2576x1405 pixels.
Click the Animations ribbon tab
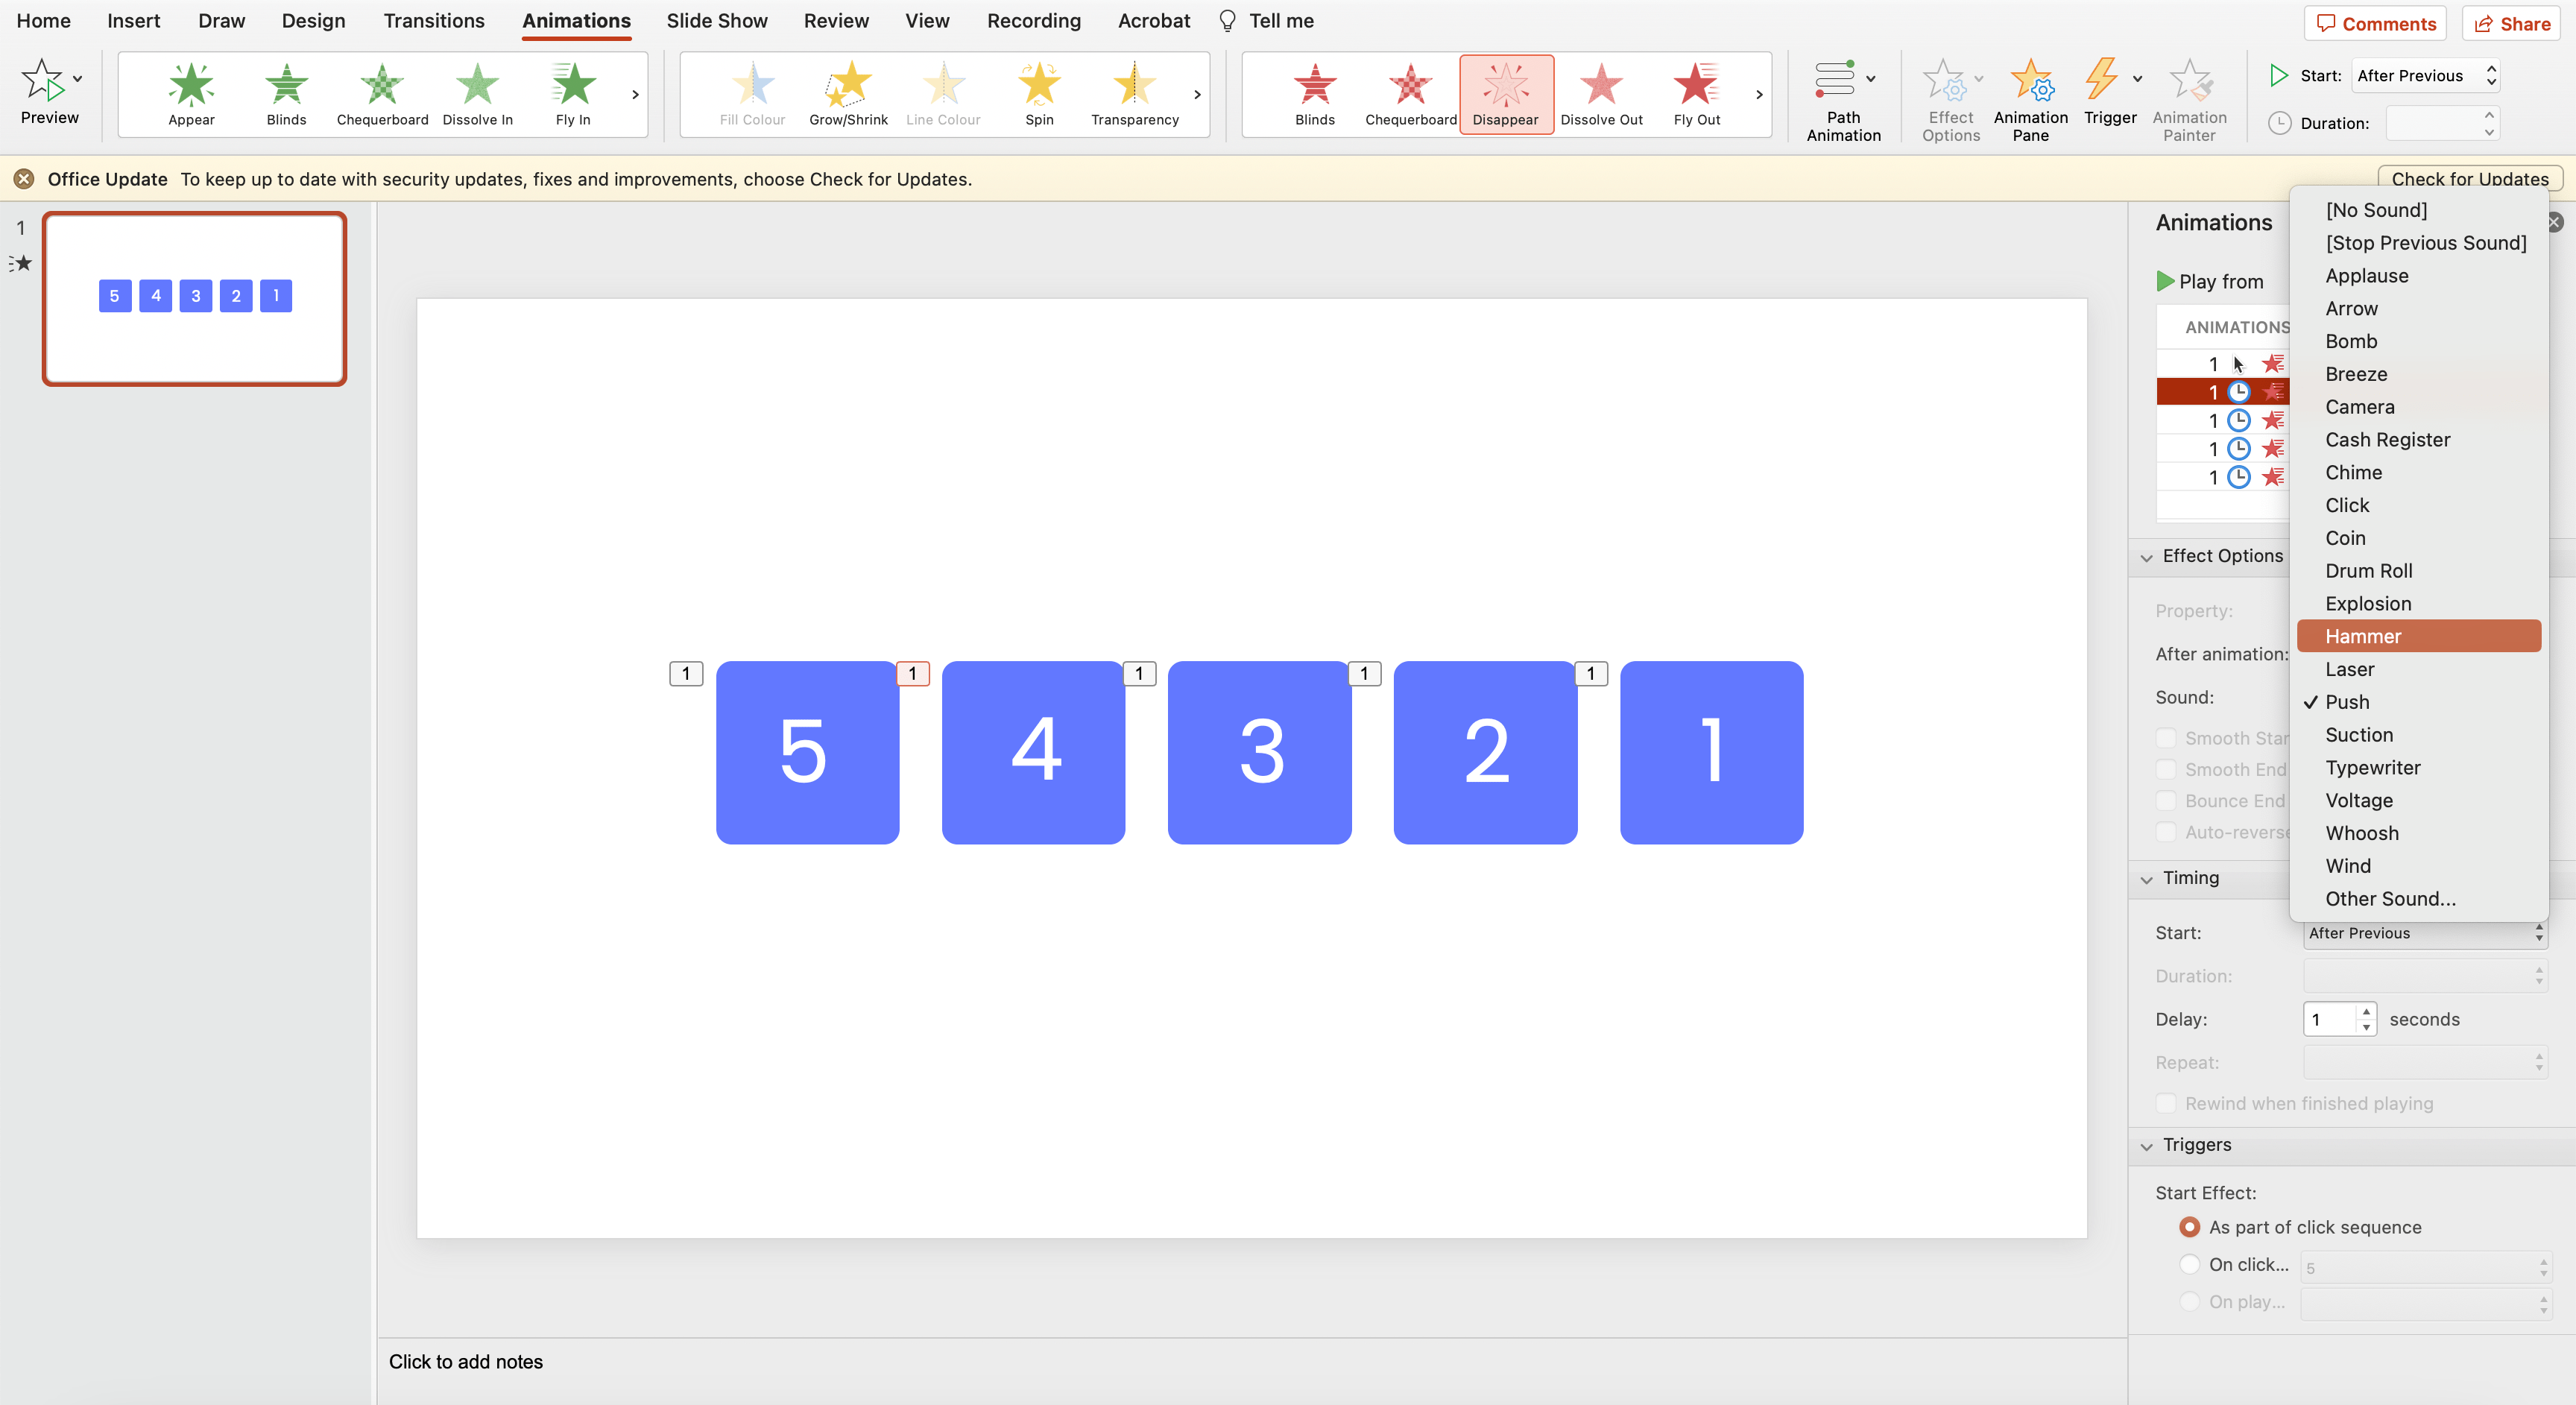tap(575, 21)
